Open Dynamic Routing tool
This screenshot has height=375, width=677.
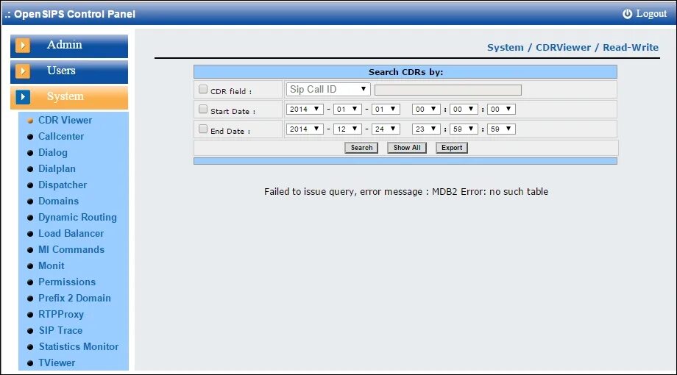(78, 218)
